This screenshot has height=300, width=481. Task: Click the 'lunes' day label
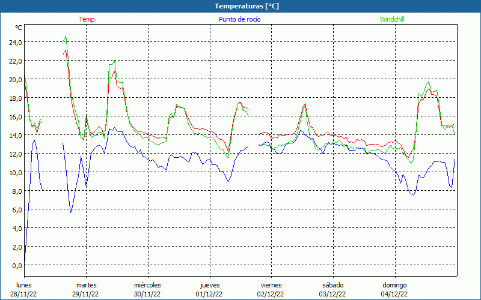(24, 285)
